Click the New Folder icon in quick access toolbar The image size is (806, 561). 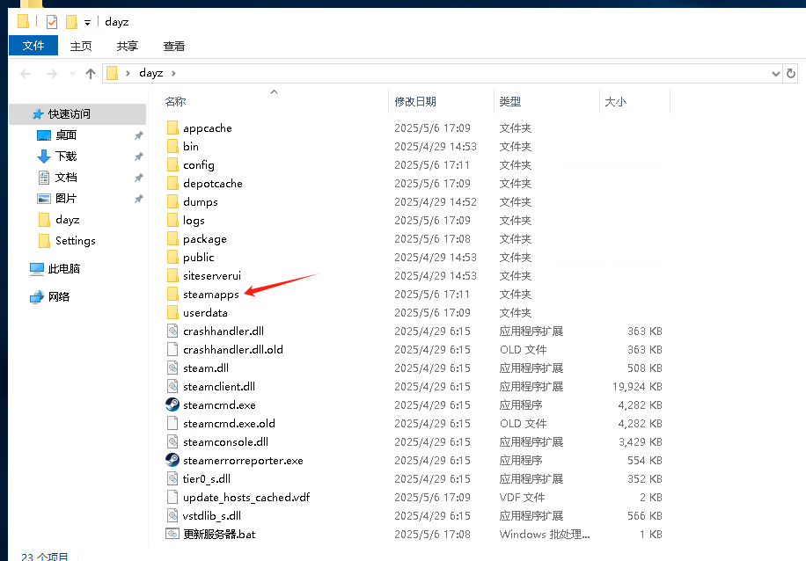pyautogui.click(x=71, y=22)
